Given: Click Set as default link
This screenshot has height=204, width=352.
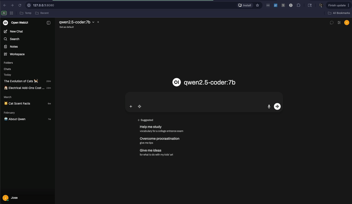Looking at the screenshot, I should pyautogui.click(x=66, y=27).
